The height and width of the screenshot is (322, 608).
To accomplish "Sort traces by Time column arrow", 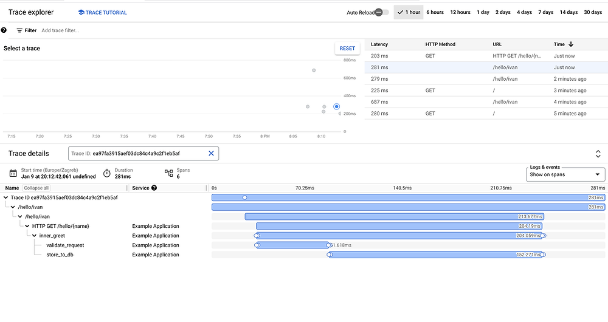I will [x=571, y=44].
